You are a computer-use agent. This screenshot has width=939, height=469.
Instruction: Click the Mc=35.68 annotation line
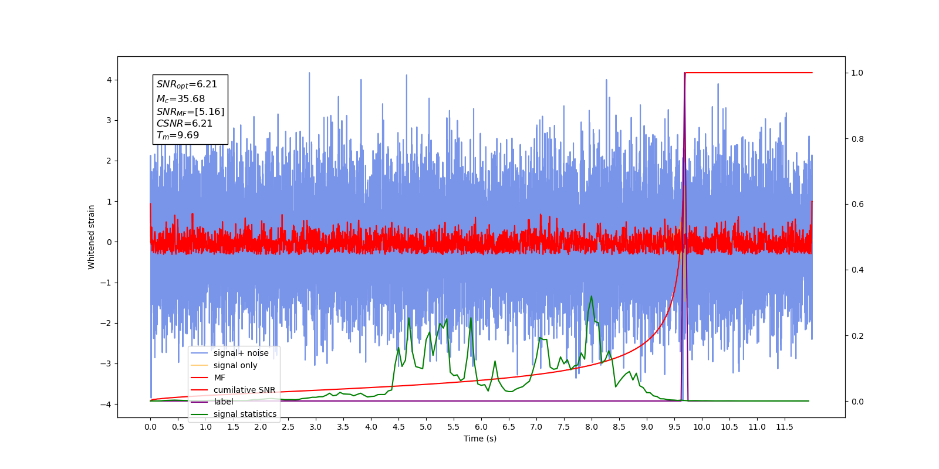click(181, 99)
